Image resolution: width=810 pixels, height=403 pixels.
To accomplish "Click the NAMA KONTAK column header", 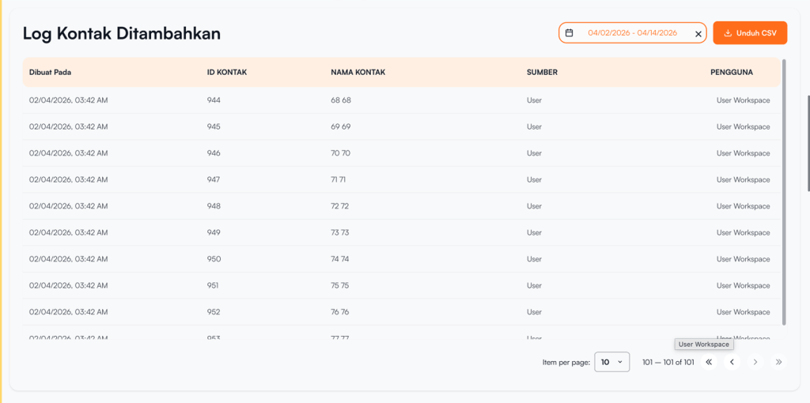I will click(358, 72).
